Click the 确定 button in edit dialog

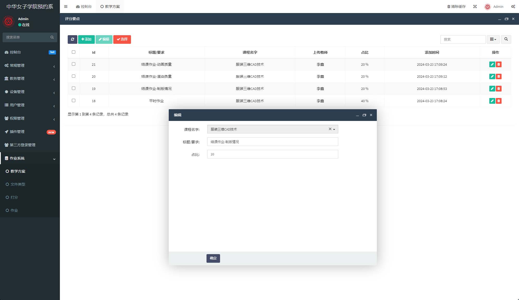point(213,258)
